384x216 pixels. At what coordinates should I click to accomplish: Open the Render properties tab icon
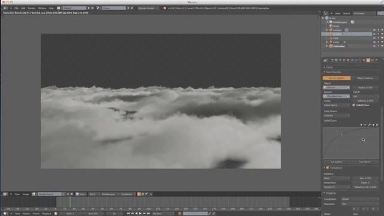(332, 60)
